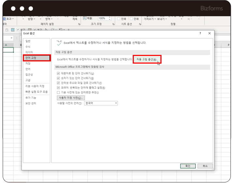Expand the 보내기 dropdown in ribbon
Viewport: 233px width, 183px height.
click(162, 19)
